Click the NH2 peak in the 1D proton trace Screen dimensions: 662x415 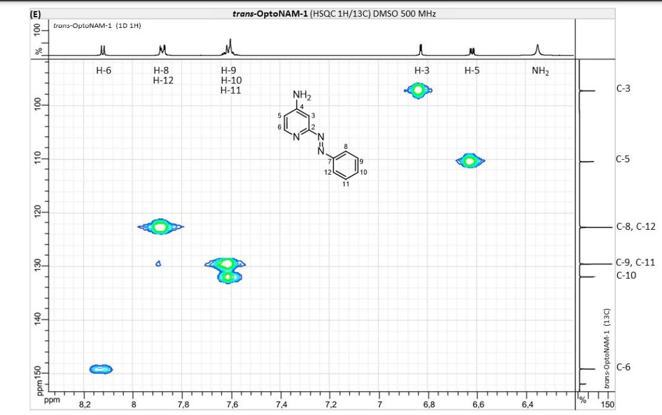(x=537, y=49)
